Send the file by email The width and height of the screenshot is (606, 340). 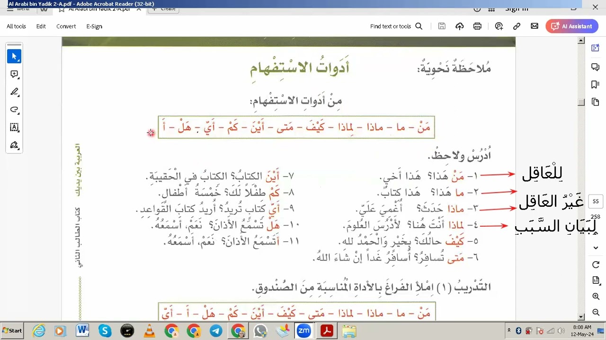535,26
